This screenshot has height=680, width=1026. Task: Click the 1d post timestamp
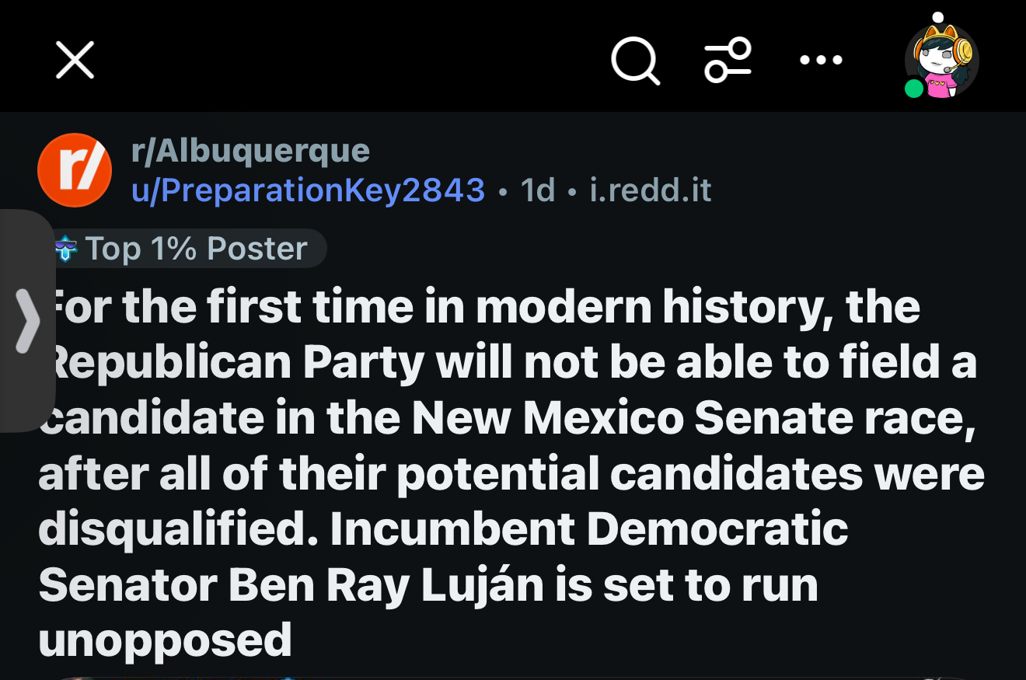[538, 190]
